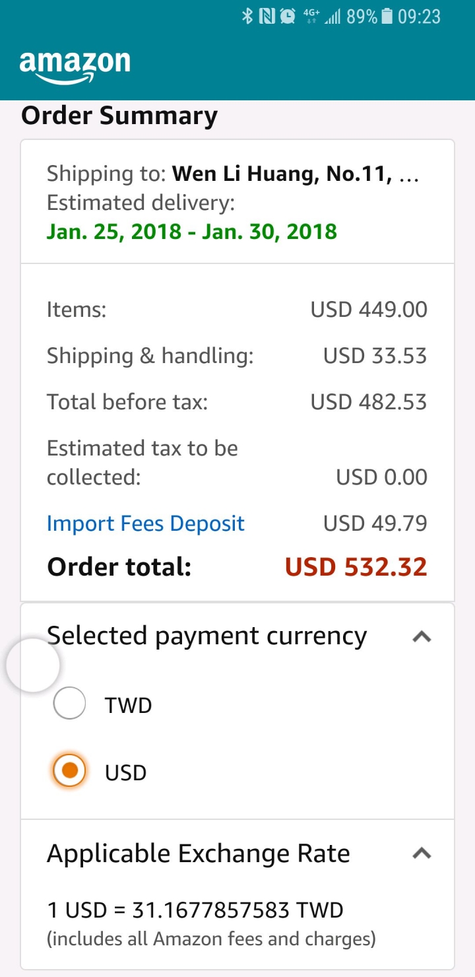
Task: Tap the battery status icon
Action: [x=387, y=17]
